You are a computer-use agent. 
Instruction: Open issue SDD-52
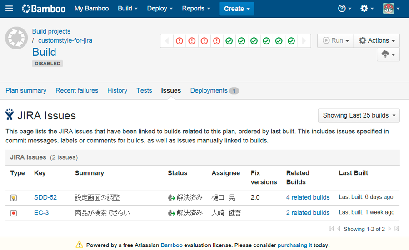pos(45,197)
